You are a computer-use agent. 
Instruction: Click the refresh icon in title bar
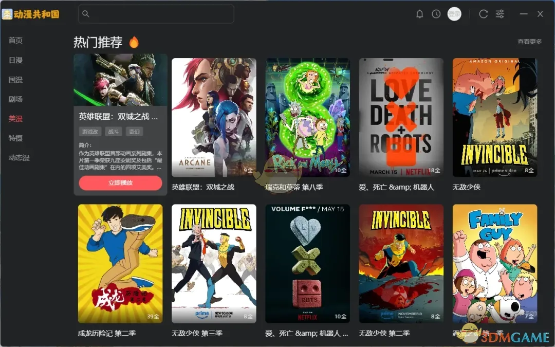483,14
